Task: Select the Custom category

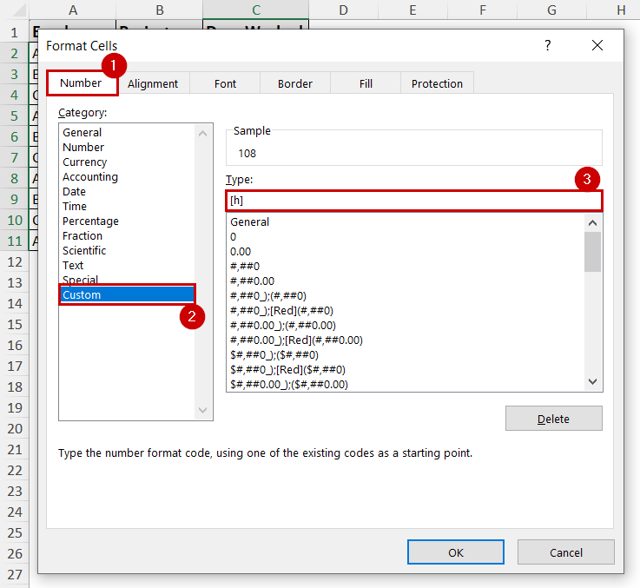Action: pyautogui.click(x=128, y=294)
